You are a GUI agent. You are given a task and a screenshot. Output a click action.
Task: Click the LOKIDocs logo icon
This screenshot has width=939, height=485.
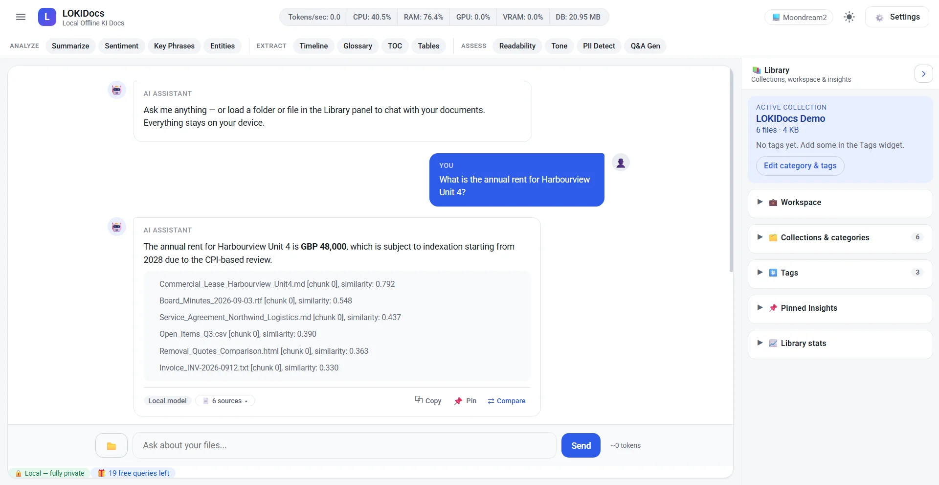(x=47, y=17)
